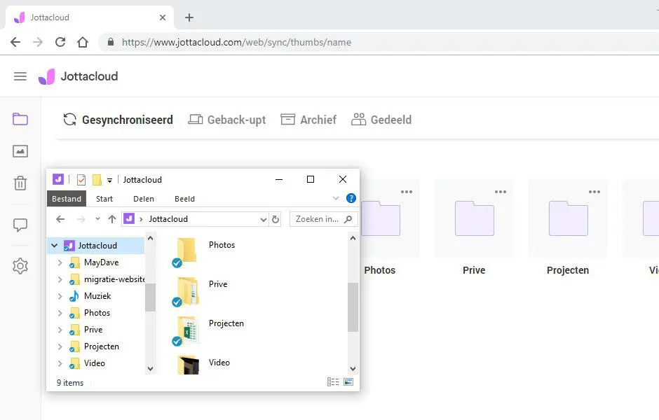Click the properties icon in Explorer quick access toolbar
The width and height of the screenshot is (659, 420).
coord(81,180)
